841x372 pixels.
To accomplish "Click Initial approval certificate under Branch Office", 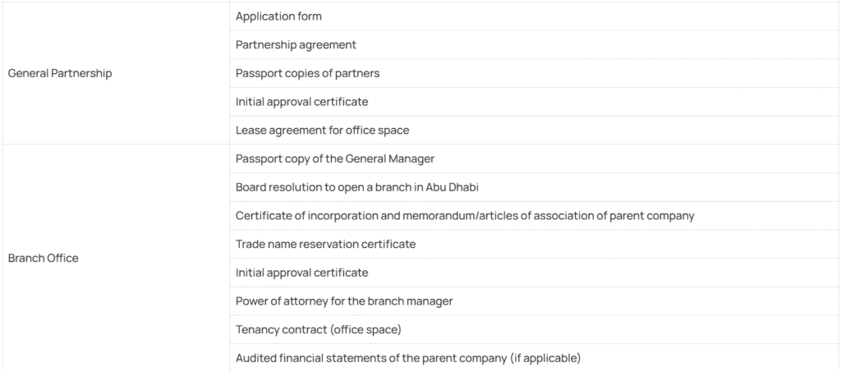I will tap(302, 273).
